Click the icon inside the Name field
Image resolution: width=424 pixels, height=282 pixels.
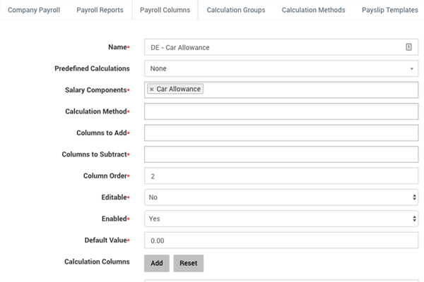(408, 47)
